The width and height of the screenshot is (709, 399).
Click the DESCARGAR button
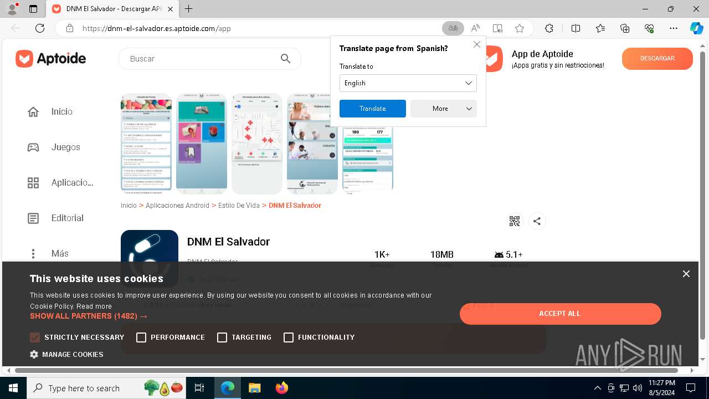[657, 59]
